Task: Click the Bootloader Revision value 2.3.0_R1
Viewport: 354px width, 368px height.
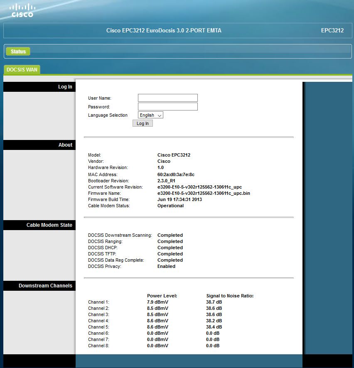Action: coord(166,181)
